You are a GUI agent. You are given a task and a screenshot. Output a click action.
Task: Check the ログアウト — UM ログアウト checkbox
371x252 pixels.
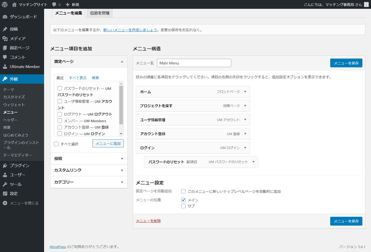(x=60, y=114)
